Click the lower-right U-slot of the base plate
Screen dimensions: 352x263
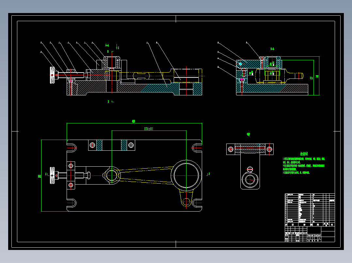tap(197, 203)
